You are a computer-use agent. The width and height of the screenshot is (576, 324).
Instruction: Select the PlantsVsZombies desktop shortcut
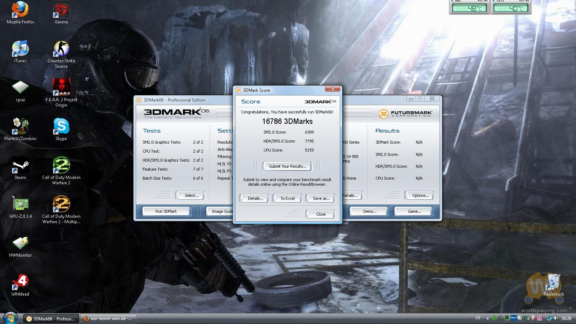20,130
